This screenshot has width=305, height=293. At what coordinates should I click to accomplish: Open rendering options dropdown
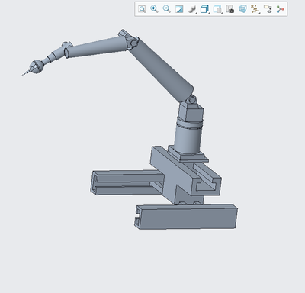click(192, 9)
